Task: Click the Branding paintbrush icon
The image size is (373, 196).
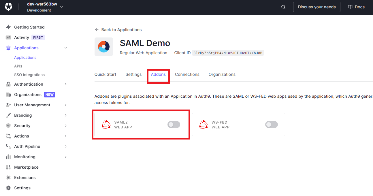Action: coord(8,115)
